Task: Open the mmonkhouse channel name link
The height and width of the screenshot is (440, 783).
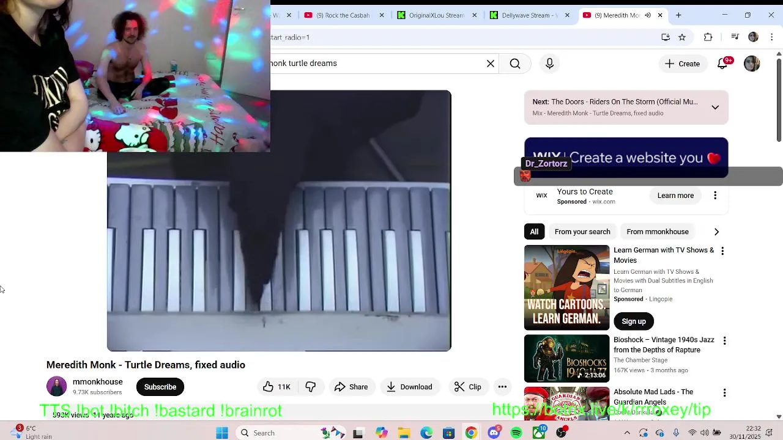Action: coord(98,382)
